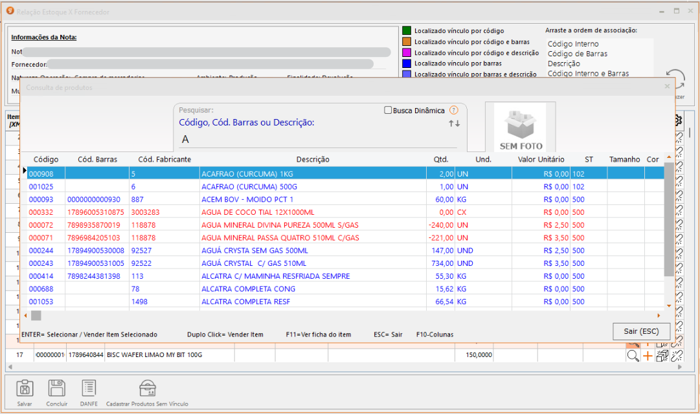This screenshot has height=414, width=700.
Task: Click product list scroll down arrow
Action: tap(669, 305)
